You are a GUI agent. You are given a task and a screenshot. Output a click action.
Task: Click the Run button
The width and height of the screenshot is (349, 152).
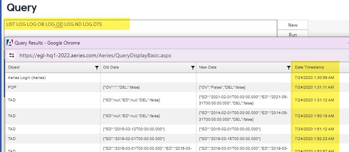click(x=293, y=34)
